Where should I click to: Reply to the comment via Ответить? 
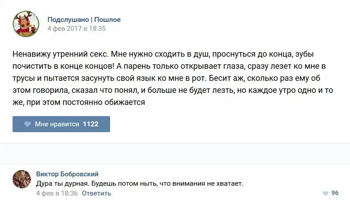[x=96, y=193]
